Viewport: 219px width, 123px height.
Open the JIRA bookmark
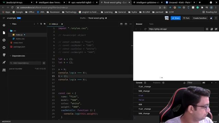click(41, 12)
